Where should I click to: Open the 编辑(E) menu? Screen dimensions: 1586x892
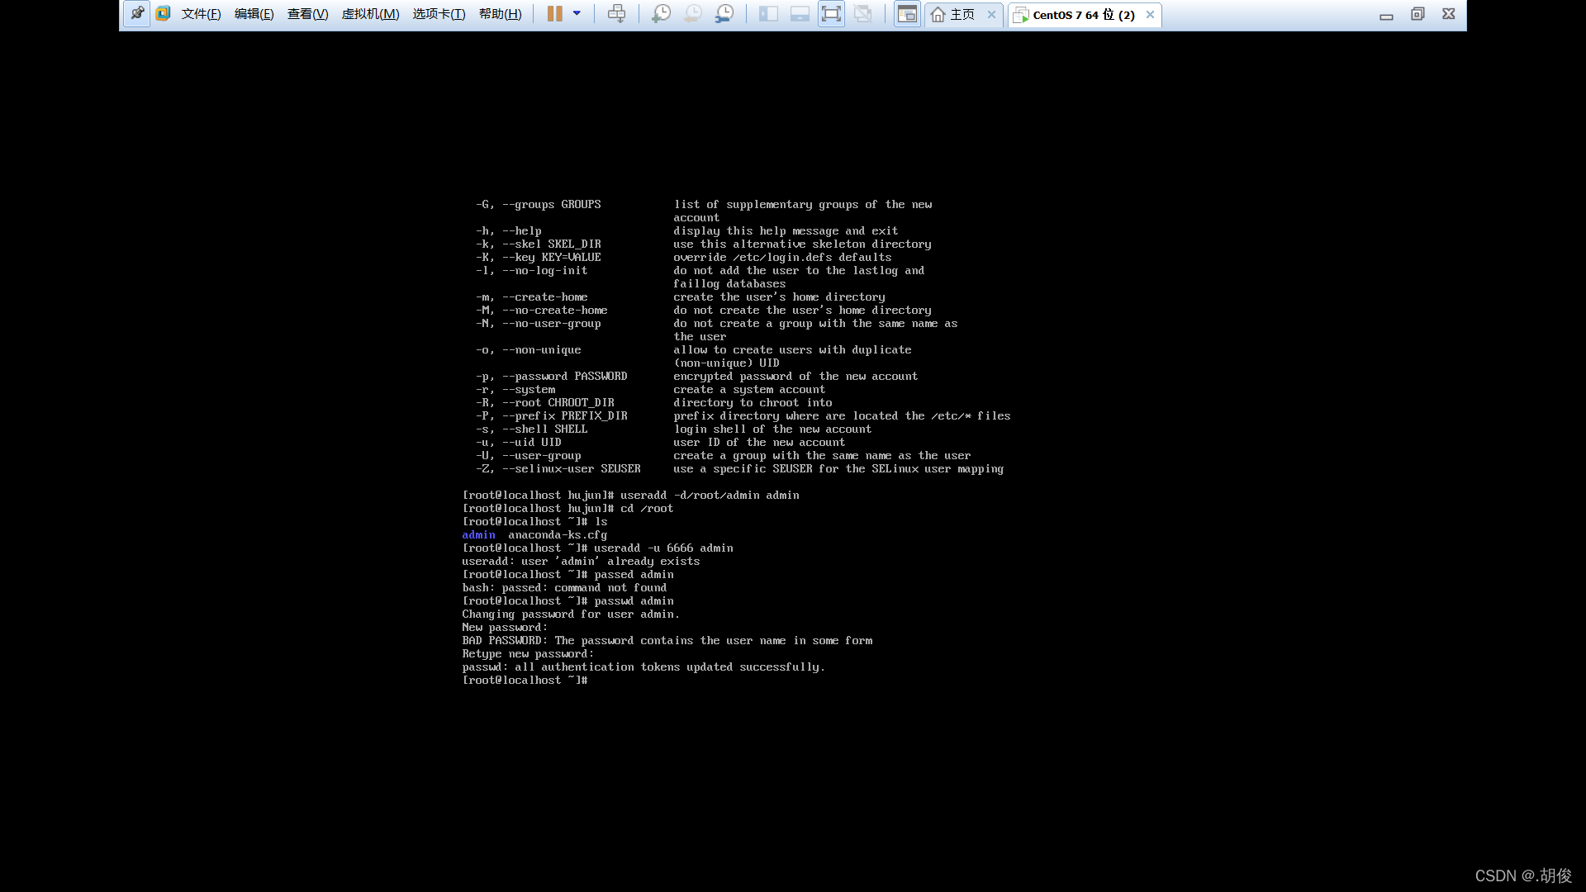[x=254, y=14]
